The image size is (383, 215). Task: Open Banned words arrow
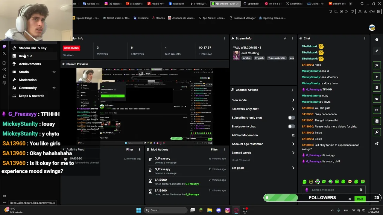point(293,153)
